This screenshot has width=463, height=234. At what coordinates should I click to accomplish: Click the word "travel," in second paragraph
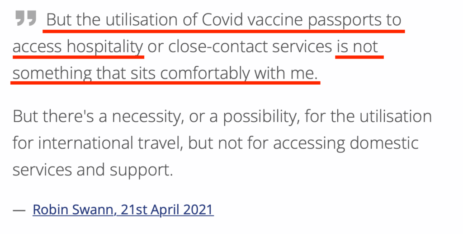click(161, 143)
